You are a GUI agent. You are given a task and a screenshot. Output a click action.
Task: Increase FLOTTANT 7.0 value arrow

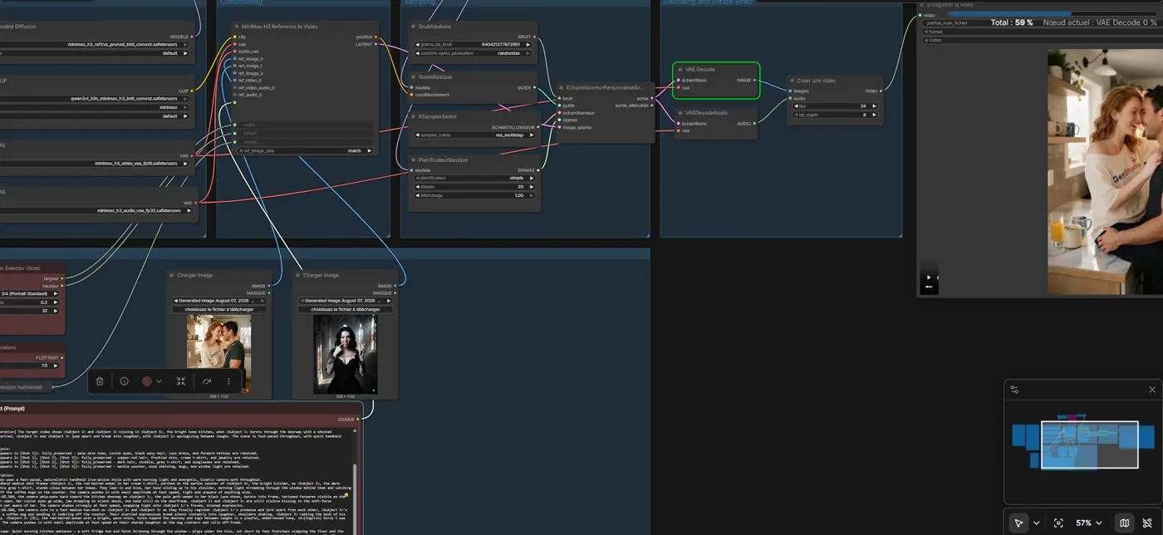(x=56, y=366)
